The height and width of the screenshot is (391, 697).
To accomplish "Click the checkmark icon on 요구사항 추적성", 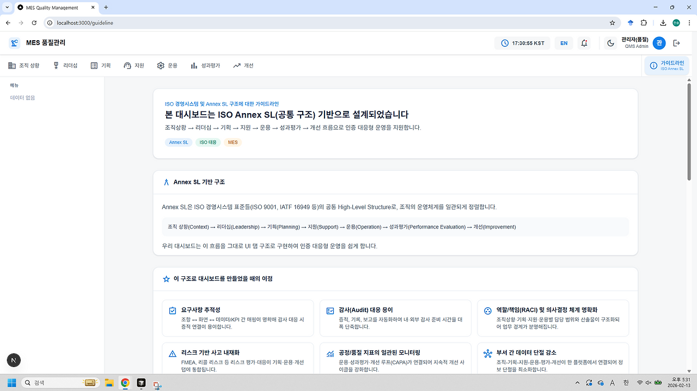I will [x=173, y=311].
